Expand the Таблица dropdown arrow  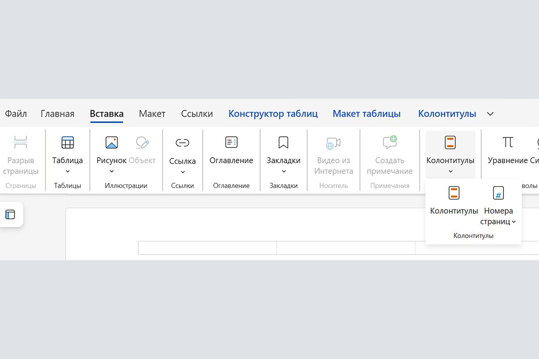(67, 171)
